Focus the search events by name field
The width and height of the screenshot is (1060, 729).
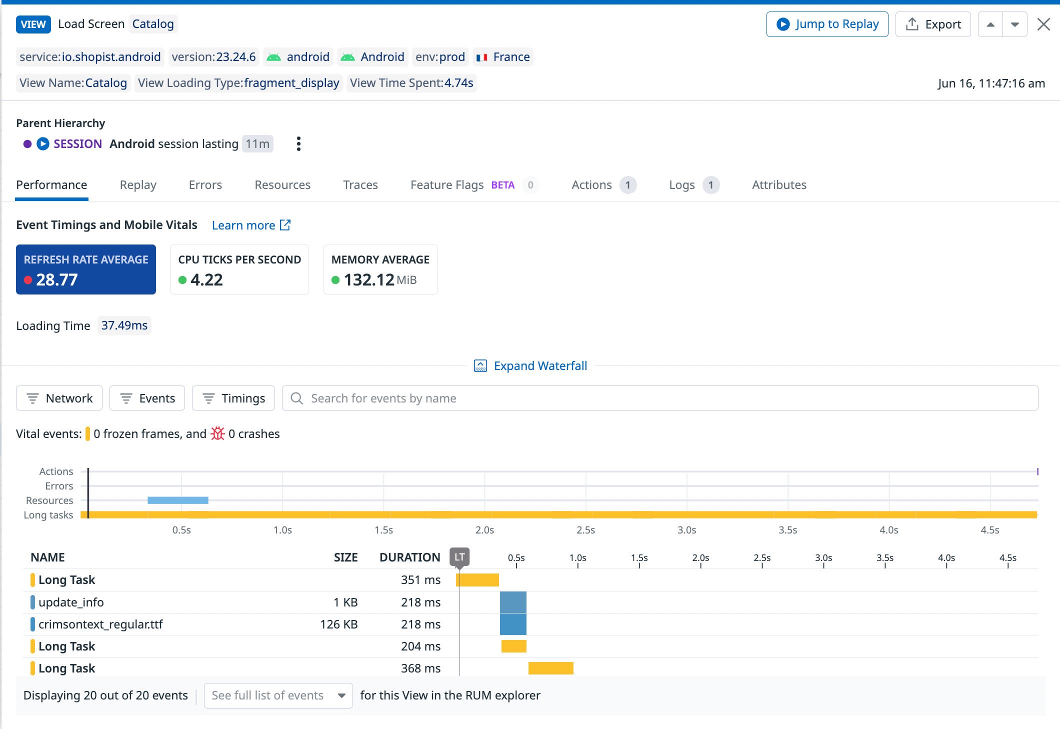click(x=660, y=398)
